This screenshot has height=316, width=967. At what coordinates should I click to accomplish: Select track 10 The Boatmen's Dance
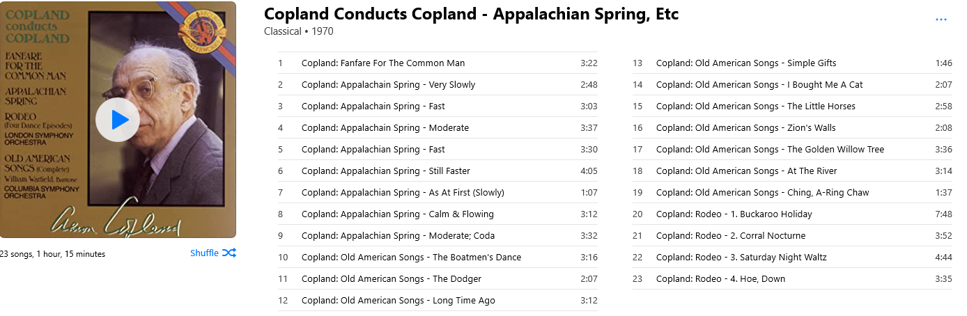click(x=438, y=258)
